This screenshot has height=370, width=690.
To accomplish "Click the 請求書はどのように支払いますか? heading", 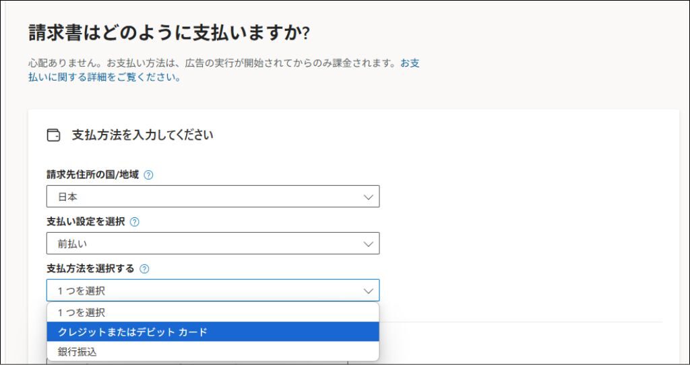I will pyautogui.click(x=169, y=33).
